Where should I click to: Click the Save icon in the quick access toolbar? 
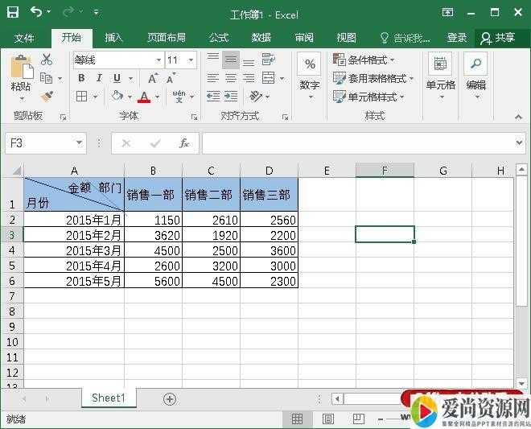(13, 13)
